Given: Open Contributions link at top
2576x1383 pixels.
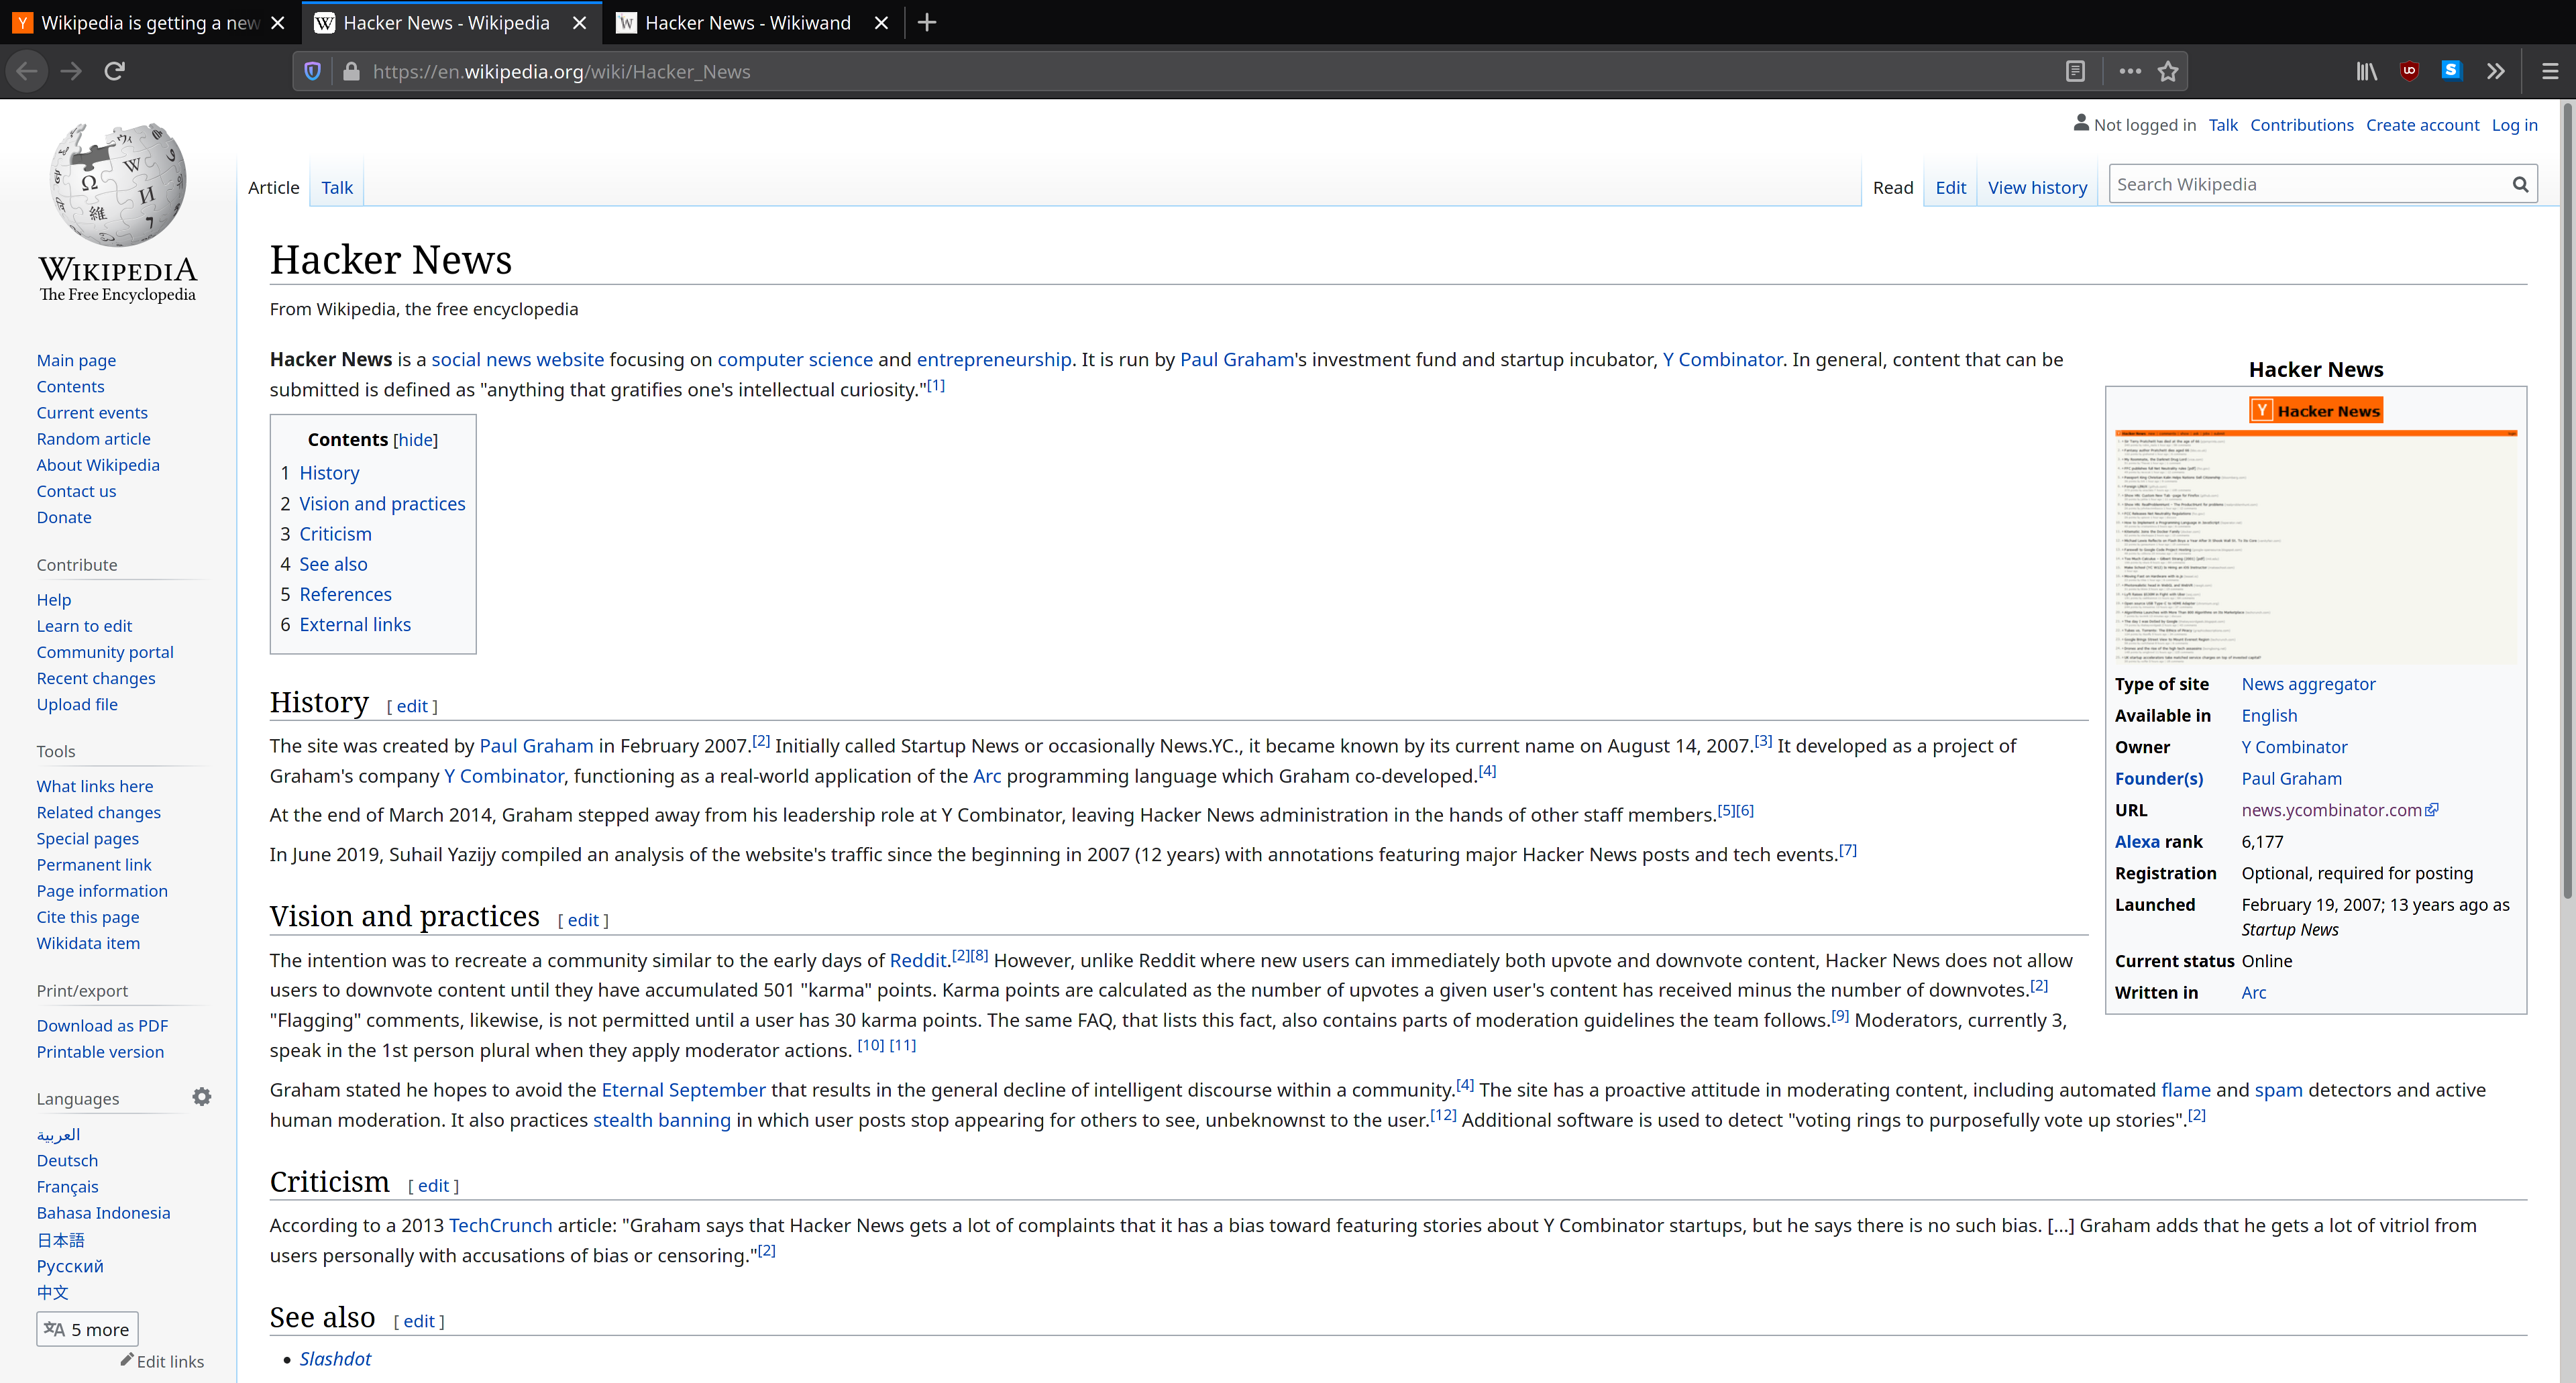Looking at the screenshot, I should click(x=2301, y=125).
